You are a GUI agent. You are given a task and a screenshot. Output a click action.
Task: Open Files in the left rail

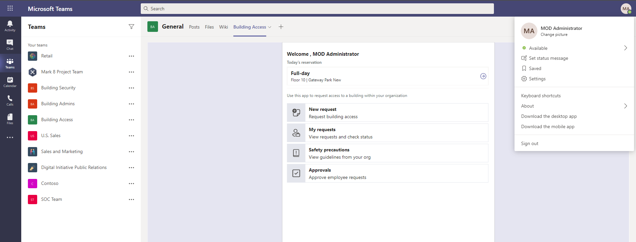pyautogui.click(x=10, y=119)
